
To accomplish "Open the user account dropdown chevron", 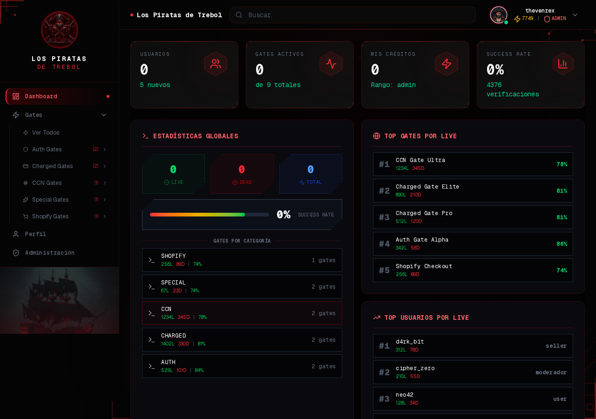I will (x=575, y=15).
